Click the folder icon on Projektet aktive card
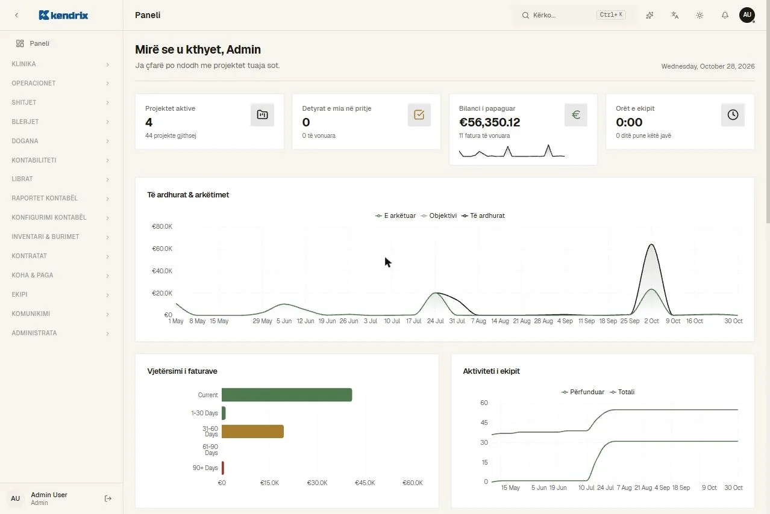 (x=262, y=114)
